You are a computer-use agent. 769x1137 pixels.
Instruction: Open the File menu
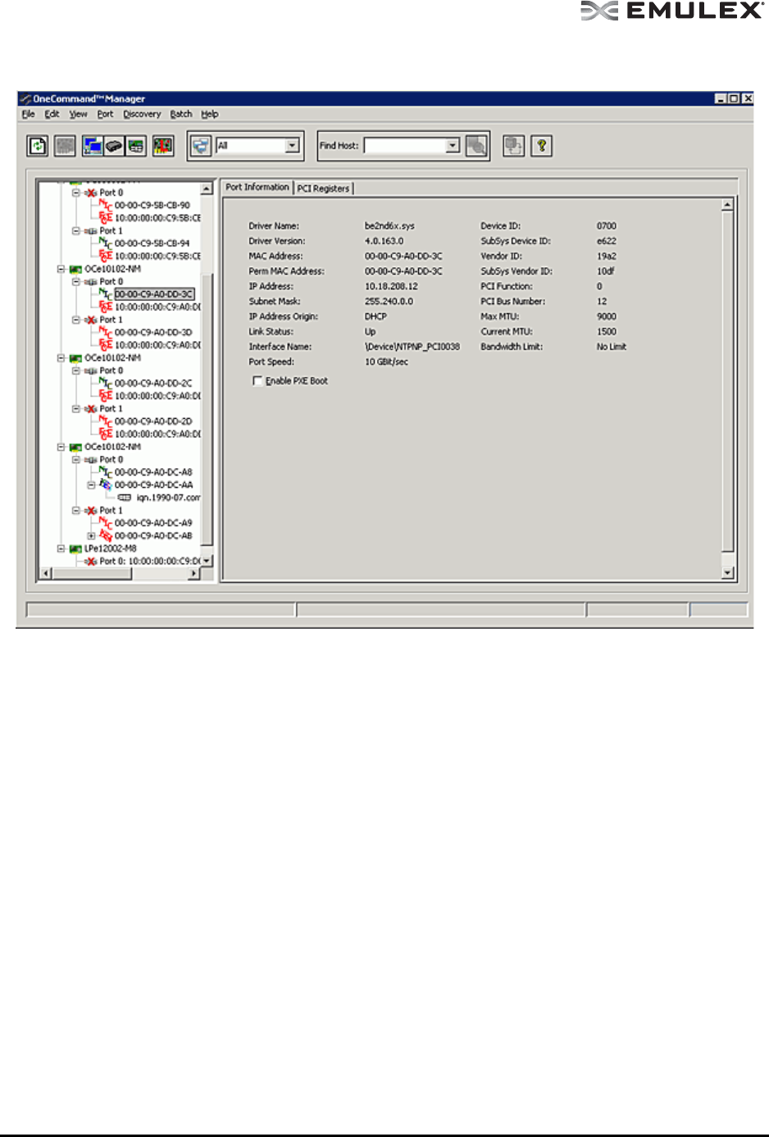pos(29,114)
